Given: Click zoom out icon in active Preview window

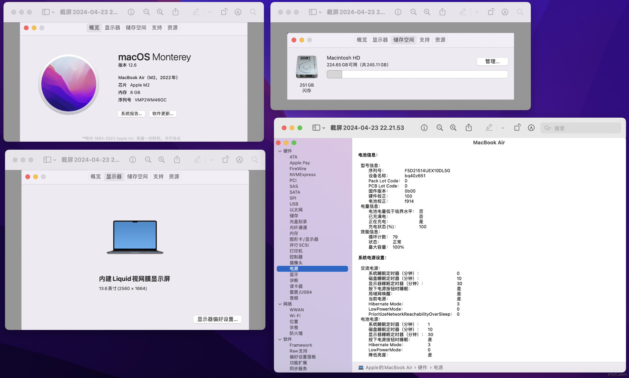Looking at the screenshot, I should pos(439,128).
